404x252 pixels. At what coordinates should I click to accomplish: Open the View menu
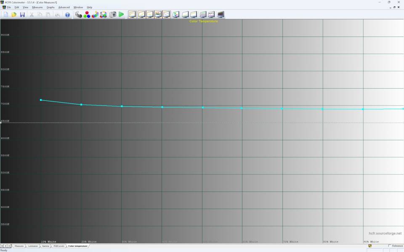point(26,7)
